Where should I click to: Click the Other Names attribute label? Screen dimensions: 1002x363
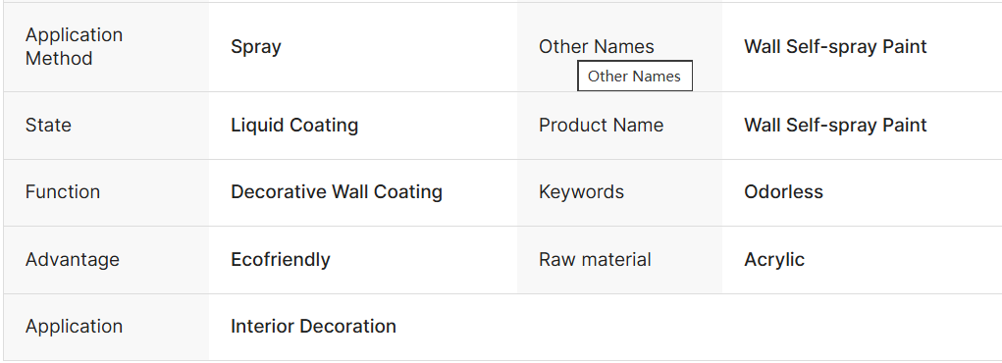[x=597, y=47]
